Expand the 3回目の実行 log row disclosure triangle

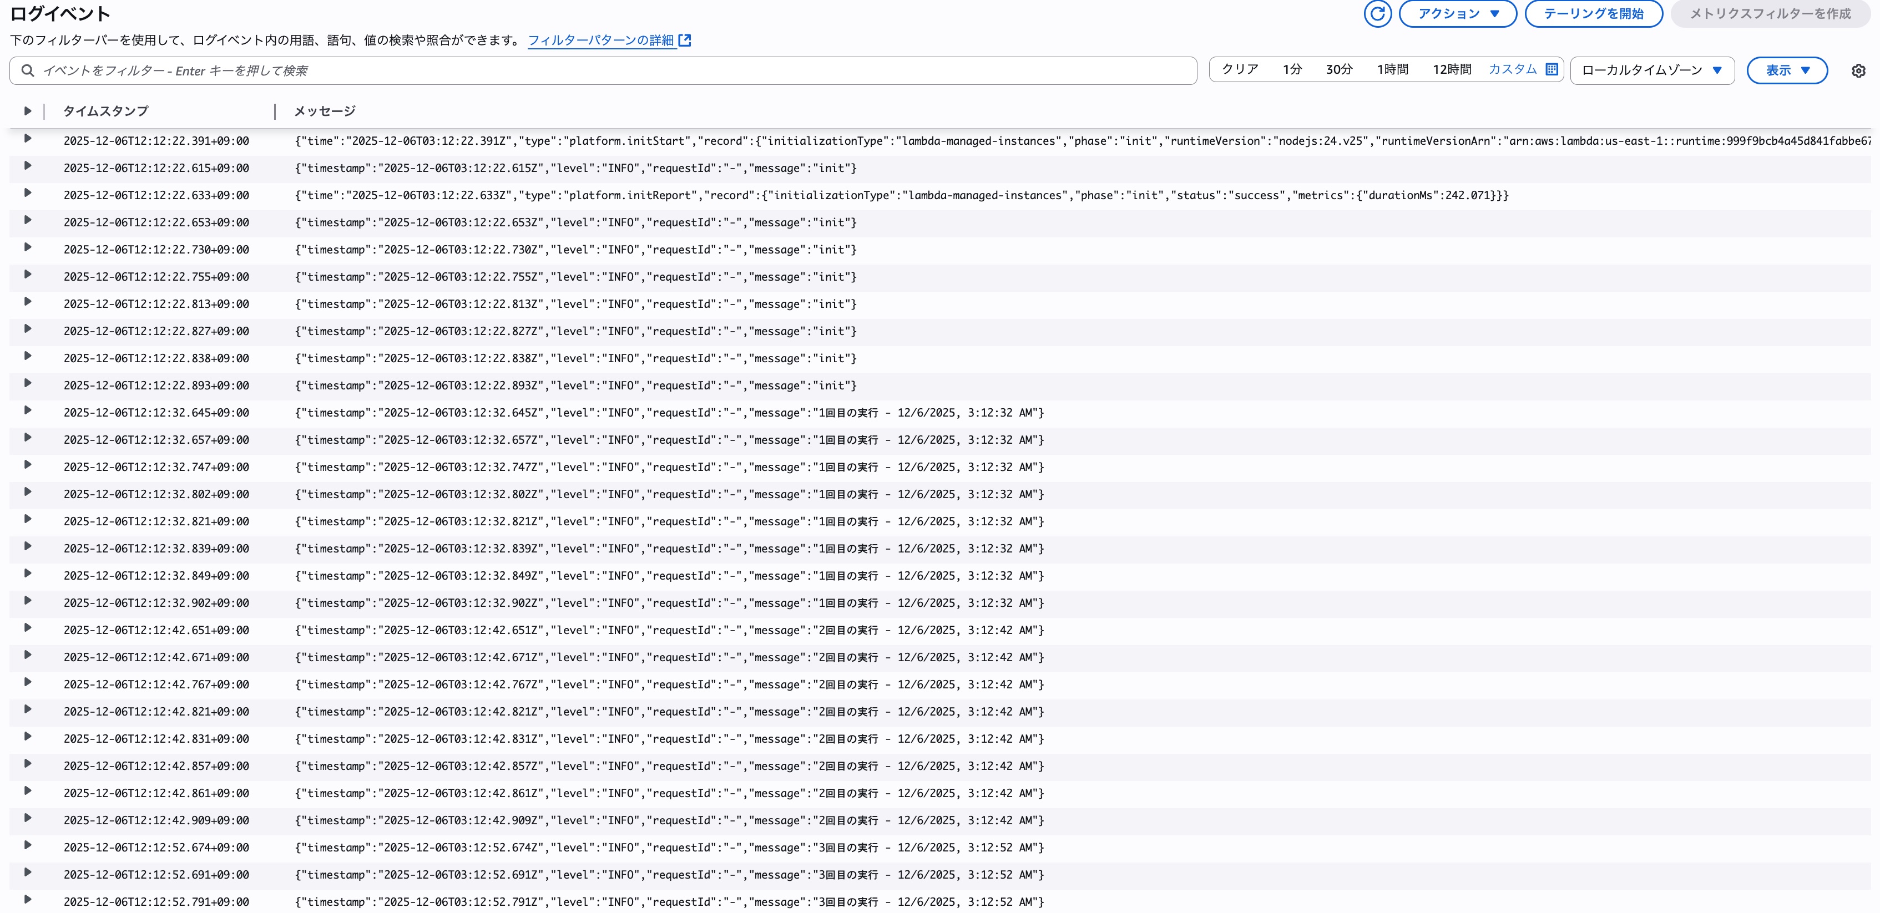pyautogui.click(x=28, y=848)
